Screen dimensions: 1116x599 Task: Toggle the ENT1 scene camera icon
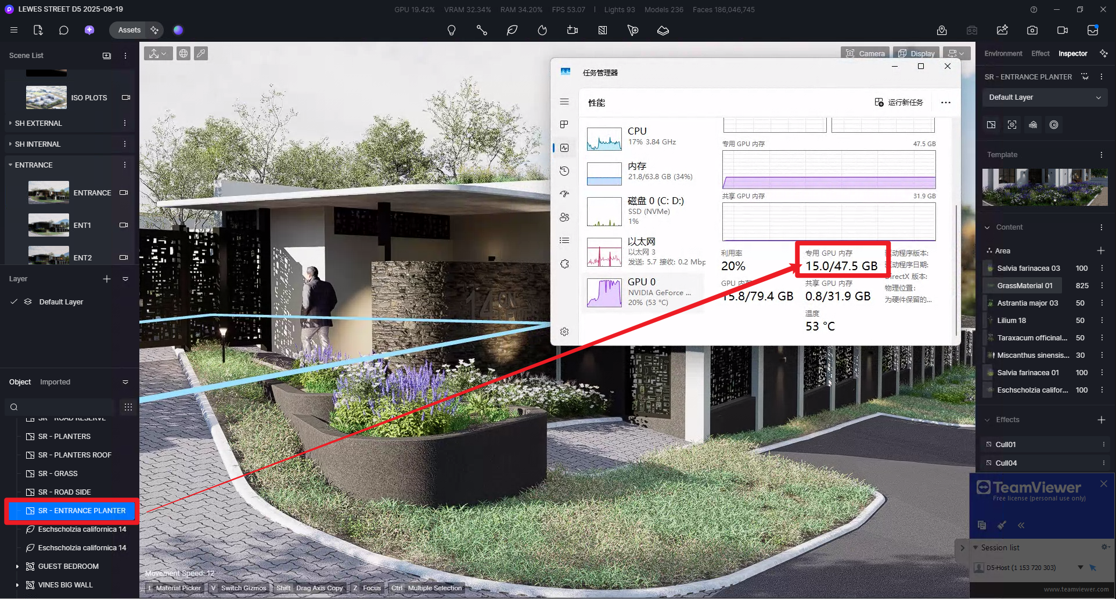click(x=124, y=225)
